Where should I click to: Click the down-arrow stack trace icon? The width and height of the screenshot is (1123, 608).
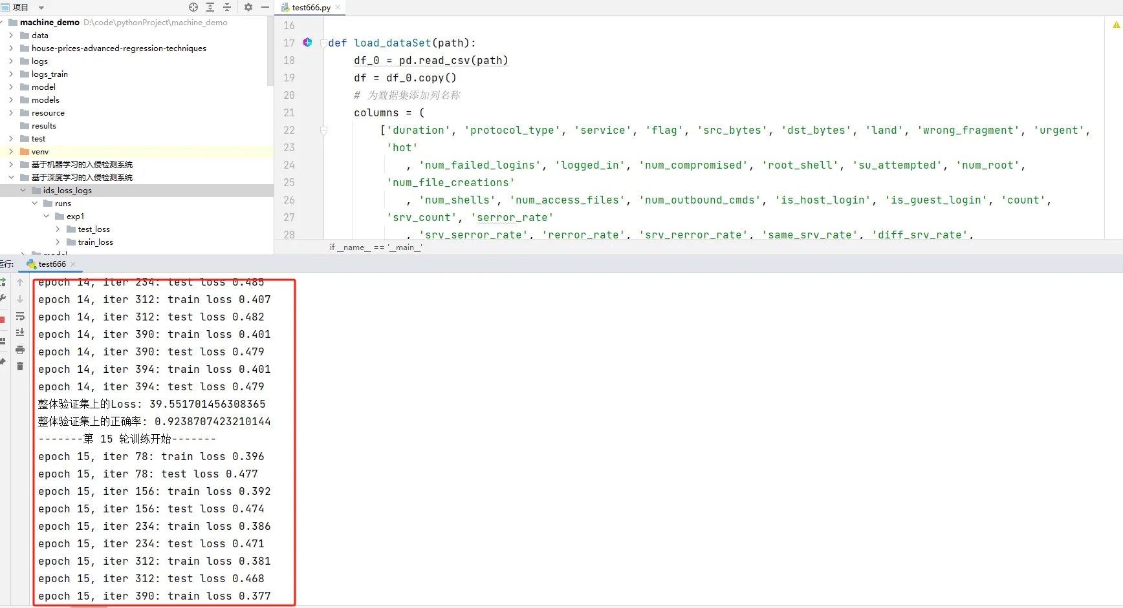(x=20, y=299)
